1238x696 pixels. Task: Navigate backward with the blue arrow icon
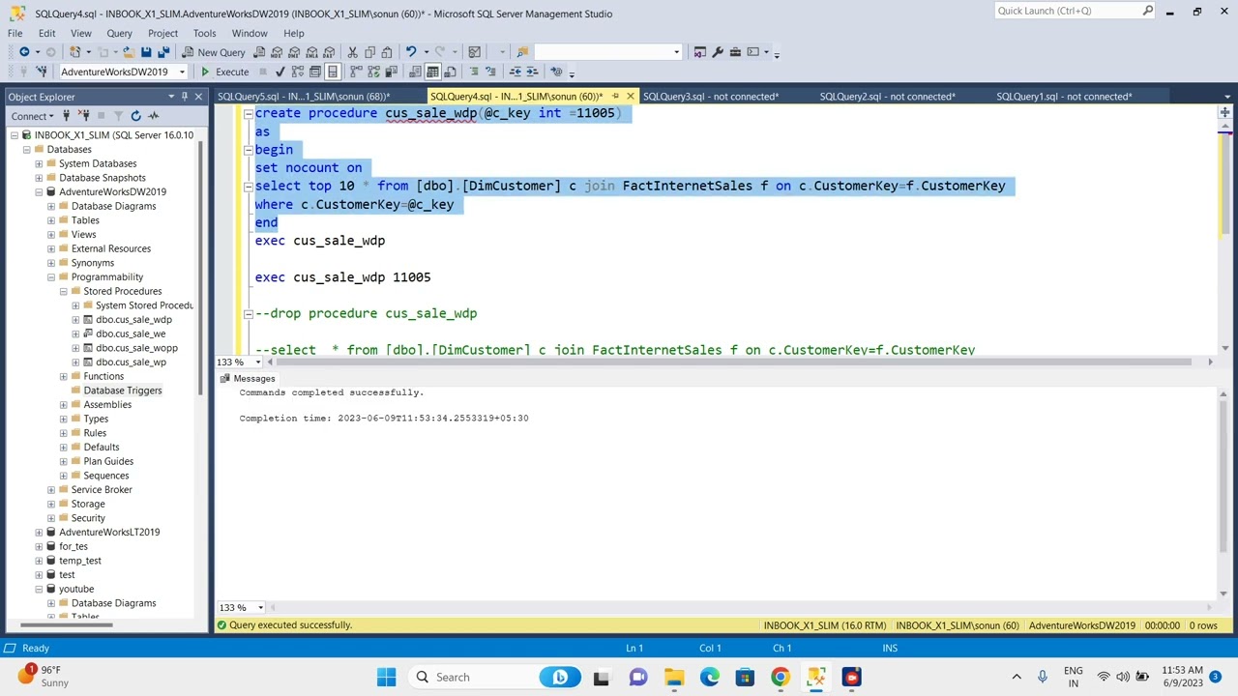coord(24,52)
